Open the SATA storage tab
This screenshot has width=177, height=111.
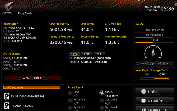point(74,54)
